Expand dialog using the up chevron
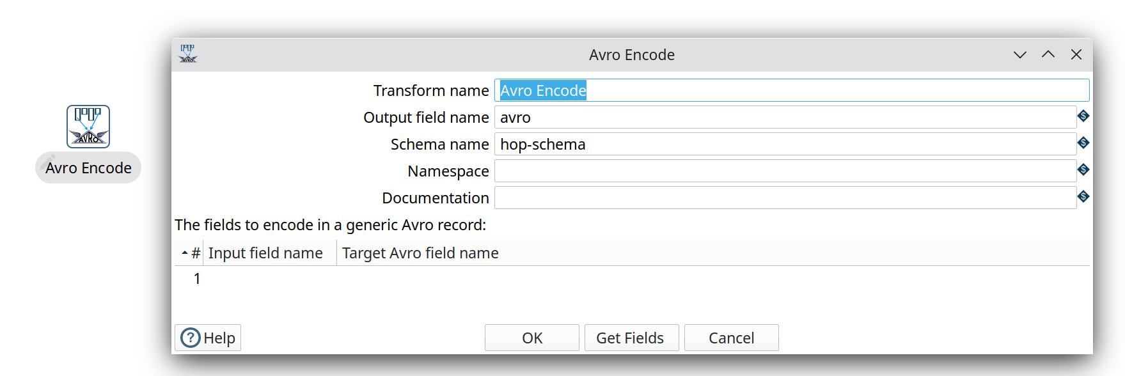 click(1048, 55)
